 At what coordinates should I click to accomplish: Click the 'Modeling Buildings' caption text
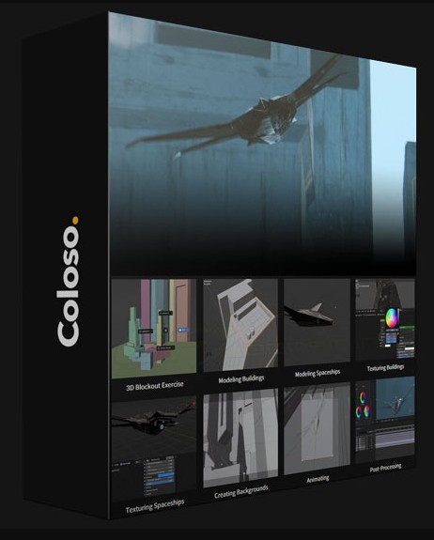[x=241, y=379]
